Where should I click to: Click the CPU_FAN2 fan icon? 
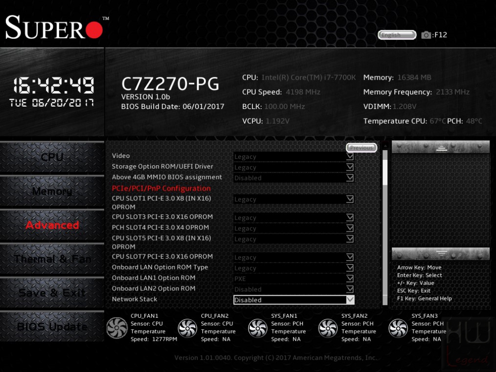[x=187, y=328]
